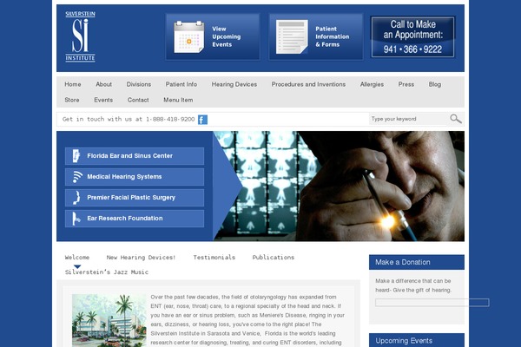Click the Make a Donation header
Screen dimensions: 521x347
pyautogui.click(x=417, y=262)
